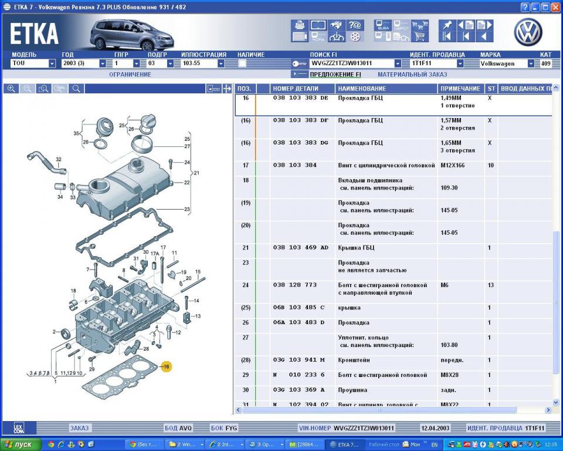
Task: Click the LexCom logo icon
Action: click(x=19, y=428)
